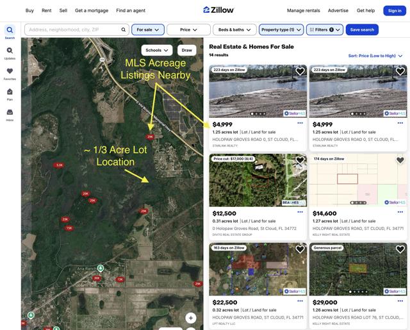Click the Save search button
The width and height of the screenshot is (410, 330).
[362, 30]
